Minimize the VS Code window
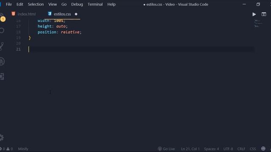Viewport: 271px width, 152px height. [x=244, y=4]
